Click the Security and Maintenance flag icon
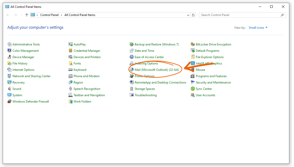 pos(193,82)
